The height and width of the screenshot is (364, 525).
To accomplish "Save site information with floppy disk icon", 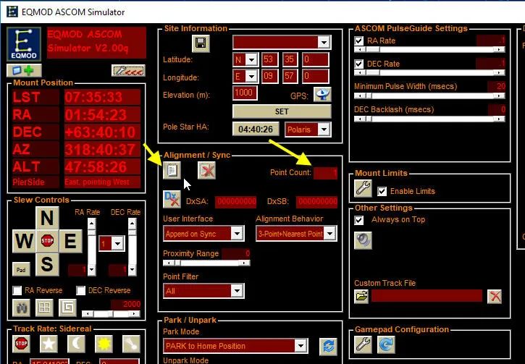I will coord(201,43).
